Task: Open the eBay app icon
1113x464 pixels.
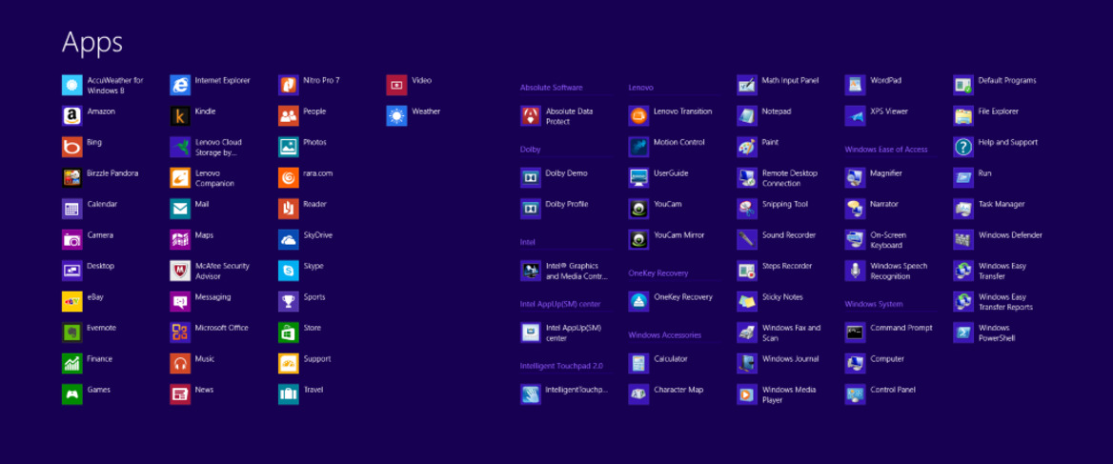Action: (71, 301)
